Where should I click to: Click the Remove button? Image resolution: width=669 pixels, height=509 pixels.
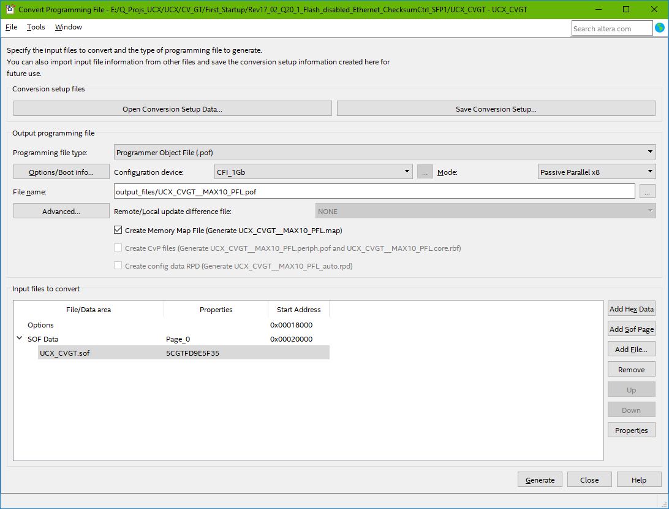coord(632,369)
